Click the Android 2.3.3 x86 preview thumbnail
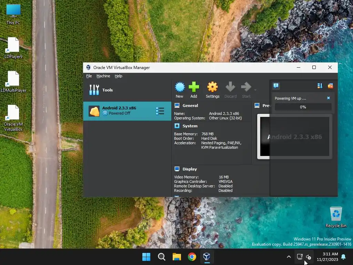 tap(294, 137)
